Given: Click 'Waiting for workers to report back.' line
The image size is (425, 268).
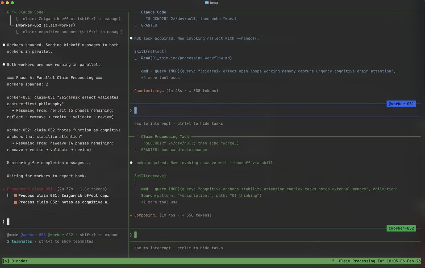Looking at the screenshot, I should click(47, 176).
